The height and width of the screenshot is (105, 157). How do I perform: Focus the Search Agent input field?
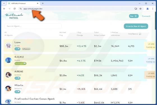click(x=33, y=26)
